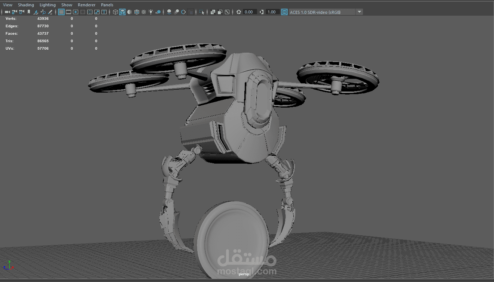This screenshot has height=282, width=494.
Task: Toggle X-Ray Active Components icon
Action: click(220, 12)
